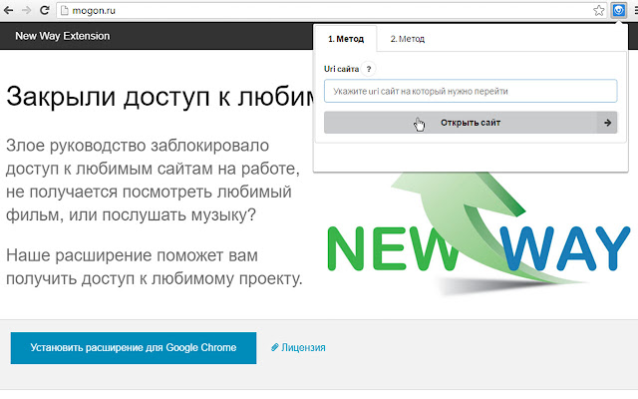Viewport: 638px width, 399px height.
Task: Click the page icon in address bar
Action: click(x=64, y=11)
